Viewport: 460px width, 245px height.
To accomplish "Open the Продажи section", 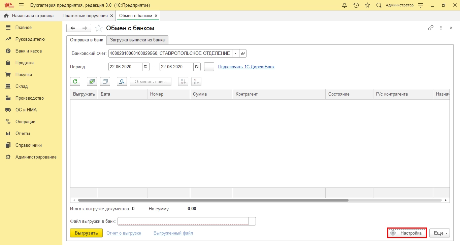I will (25, 63).
